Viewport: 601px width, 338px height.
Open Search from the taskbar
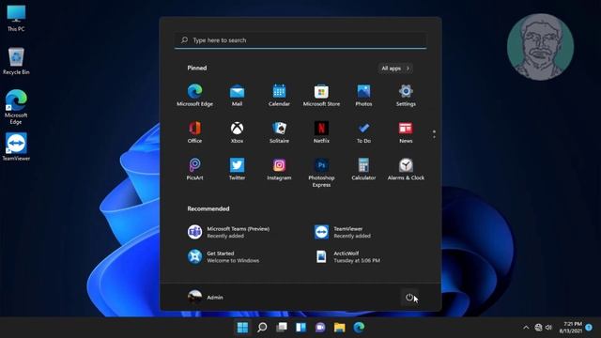262,328
